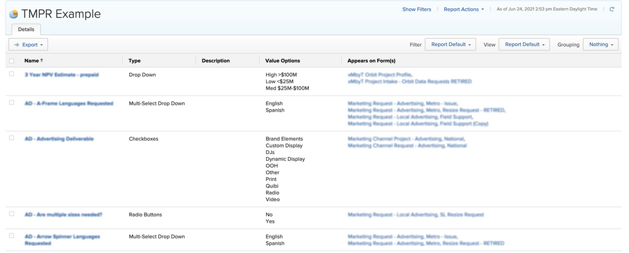Click the Appears on Form(s) column header

coord(371,61)
